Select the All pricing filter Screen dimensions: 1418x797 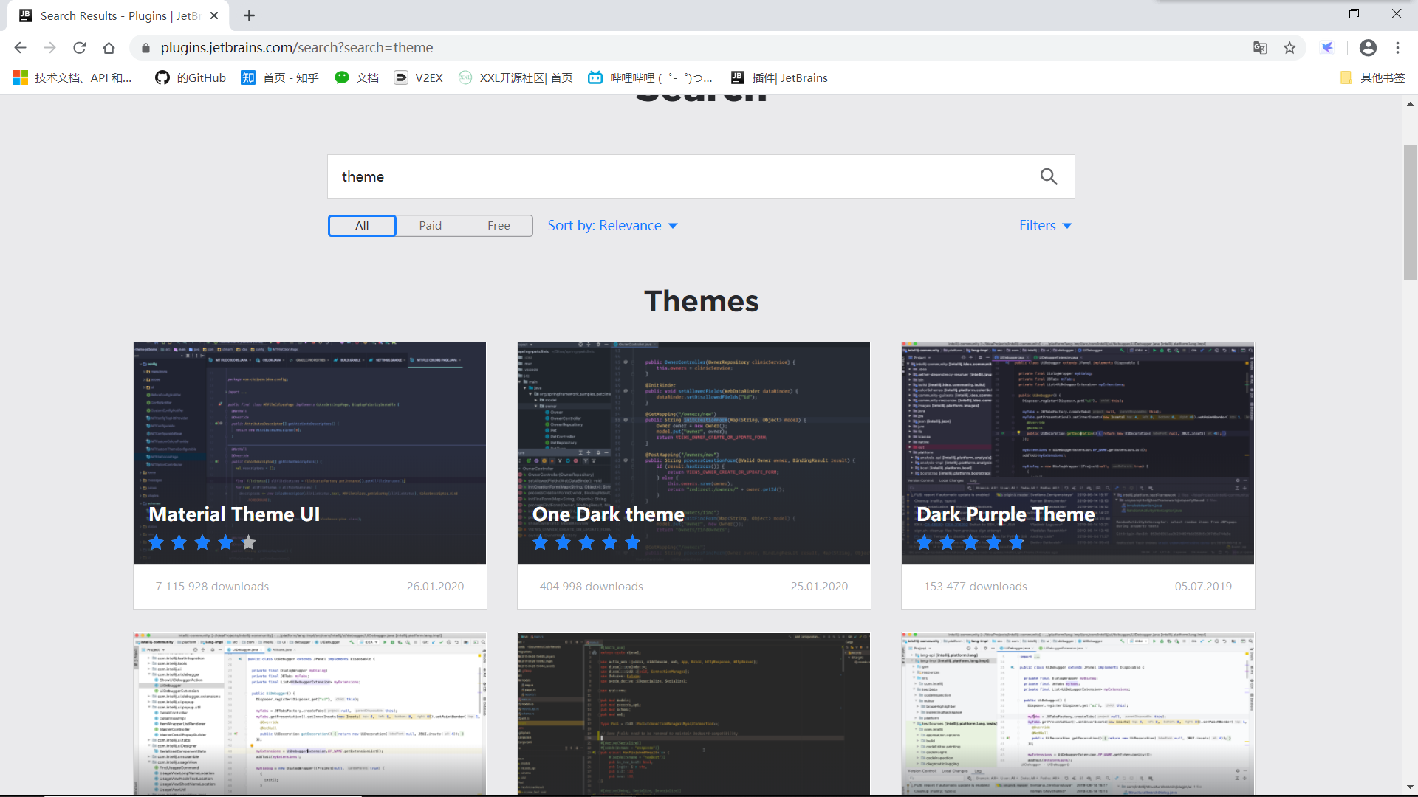[362, 226]
